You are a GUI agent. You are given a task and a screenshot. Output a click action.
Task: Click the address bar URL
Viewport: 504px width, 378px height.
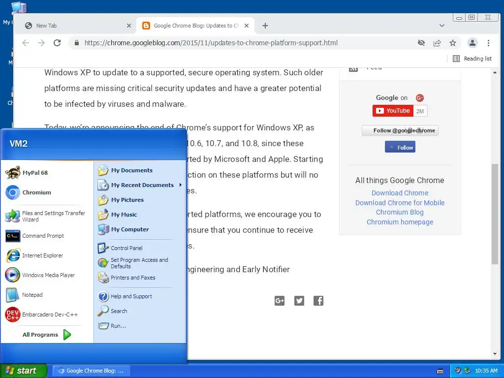(211, 43)
